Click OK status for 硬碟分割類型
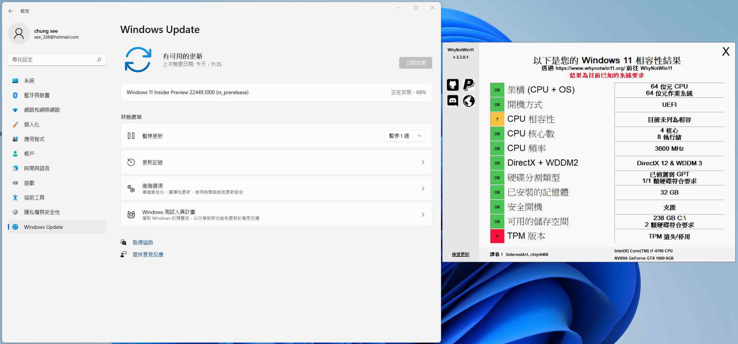 tap(497, 178)
